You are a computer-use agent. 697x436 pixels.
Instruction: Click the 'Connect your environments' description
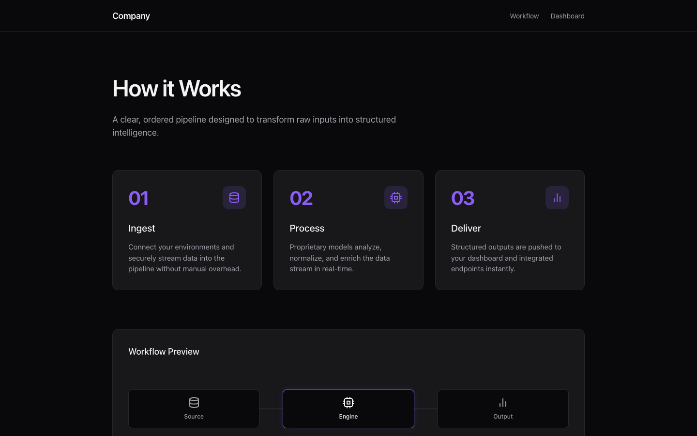(185, 258)
